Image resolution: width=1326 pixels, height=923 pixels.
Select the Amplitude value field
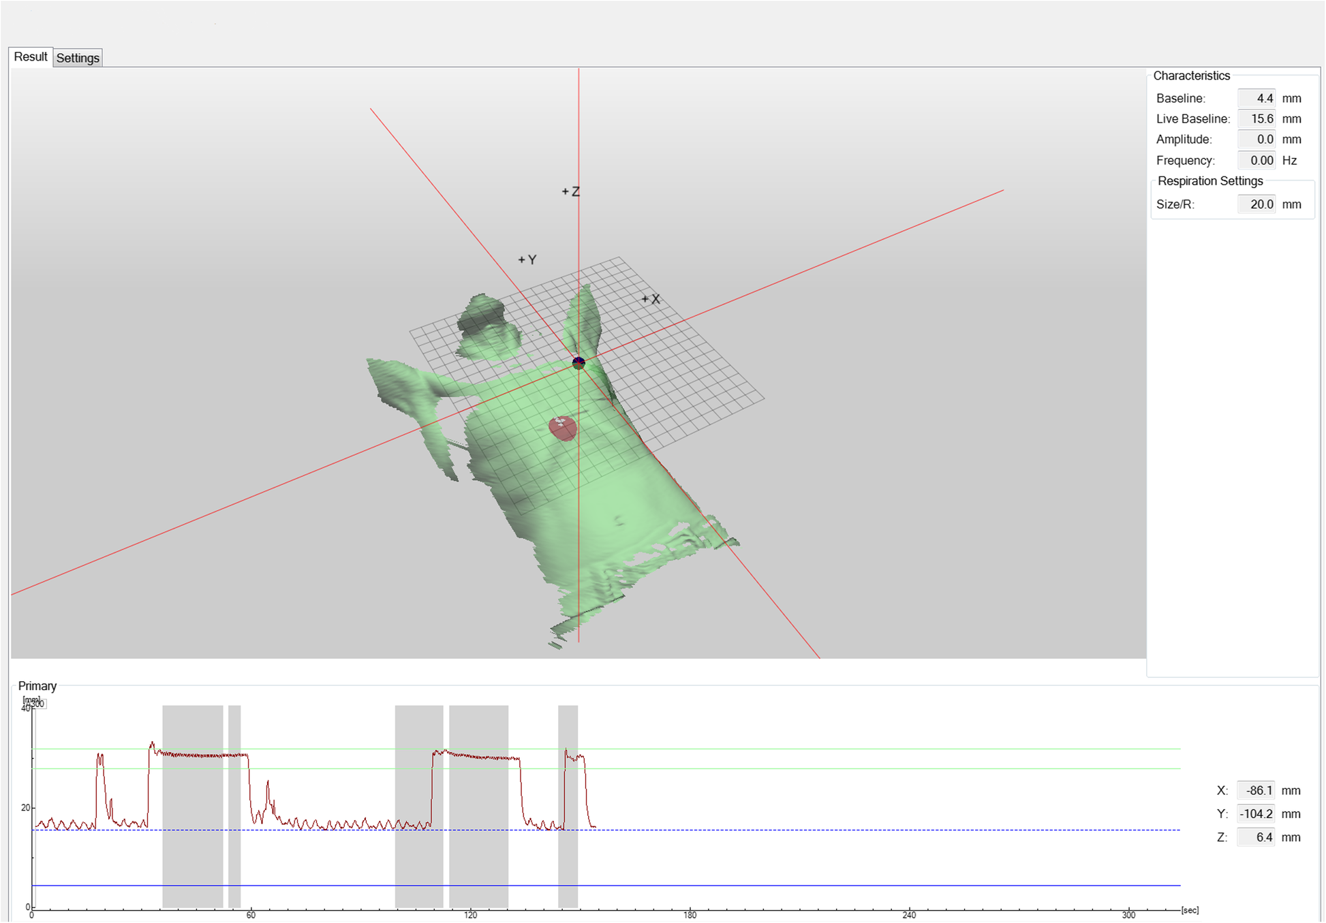1257,139
